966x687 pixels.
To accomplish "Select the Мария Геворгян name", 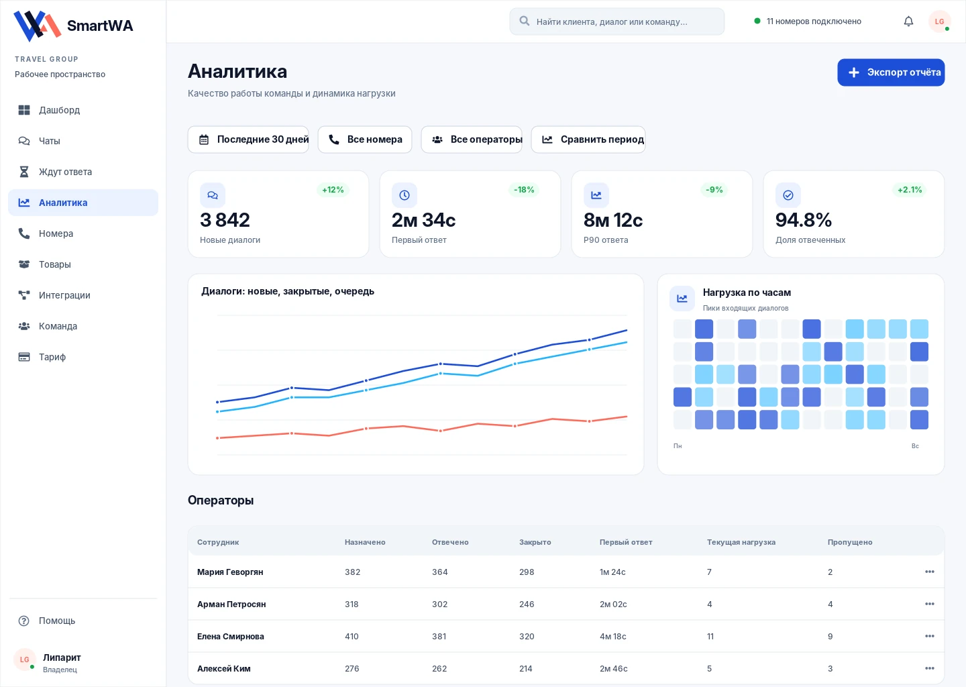I will 230,572.
